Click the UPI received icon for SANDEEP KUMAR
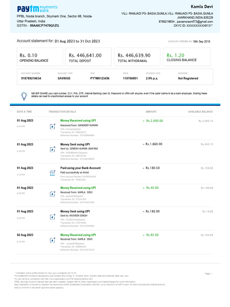This screenshot has height=307, width=230. tap(52, 126)
